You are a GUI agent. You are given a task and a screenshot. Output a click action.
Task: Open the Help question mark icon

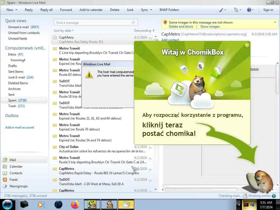pyautogui.click(x=249, y=10)
